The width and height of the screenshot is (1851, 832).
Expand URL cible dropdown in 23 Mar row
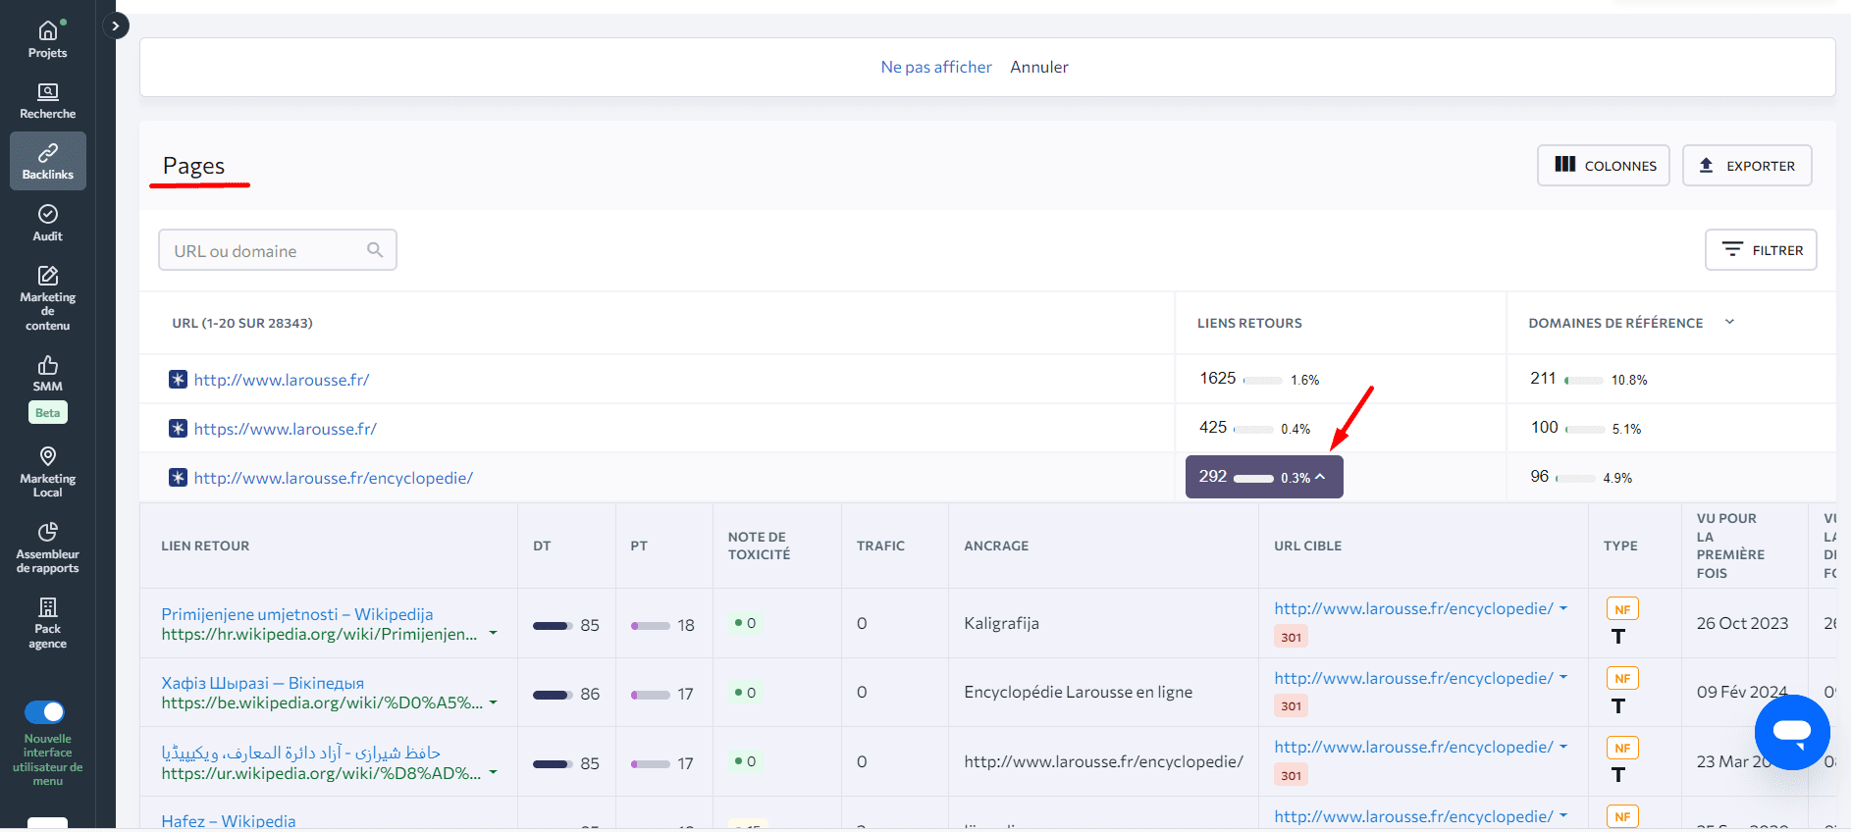tap(1563, 747)
